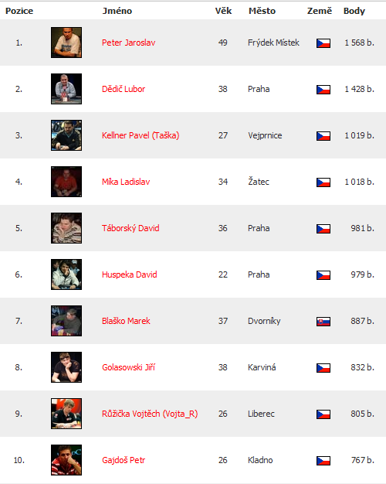This screenshot has height=484, width=386.
Task: Open Táborský David's player page
Action: pos(130,228)
